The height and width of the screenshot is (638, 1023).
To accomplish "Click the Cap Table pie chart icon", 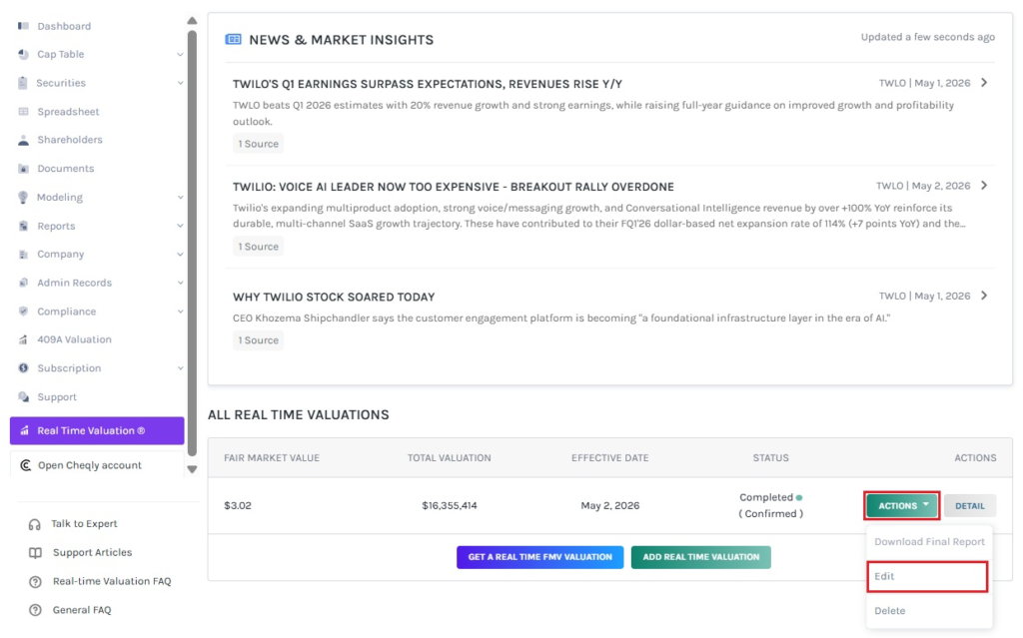I will 24,54.
